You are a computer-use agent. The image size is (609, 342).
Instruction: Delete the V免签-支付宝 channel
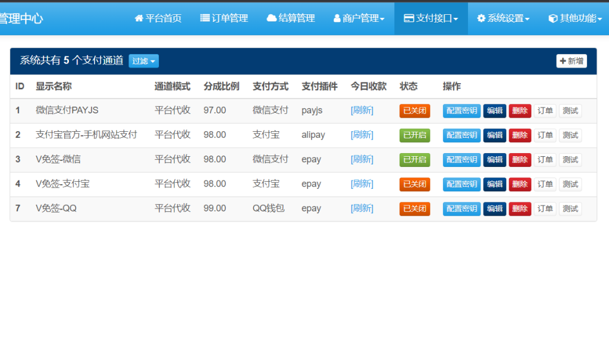click(x=520, y=184)
